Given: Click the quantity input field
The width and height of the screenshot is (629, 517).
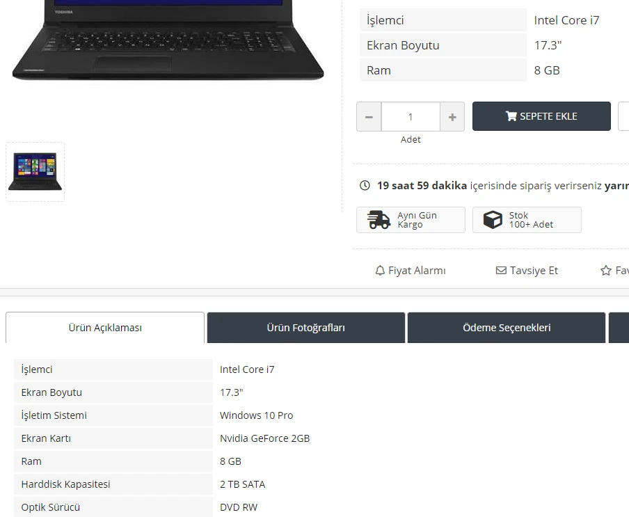Looking at the screenshot, I should coord(411,117).
